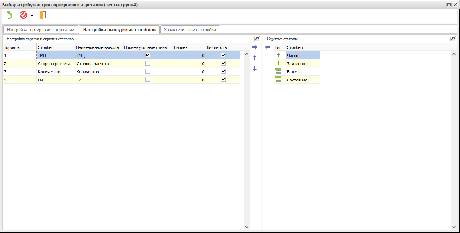Viewport: 460px width, 233px height.
Task: Click the green undo arrow toolbar icon
Action: click(9, 15)
